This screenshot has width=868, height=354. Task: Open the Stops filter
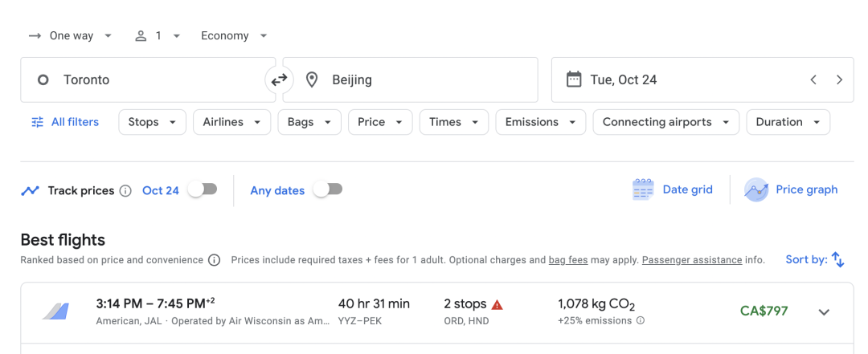(x=152, y=122)
